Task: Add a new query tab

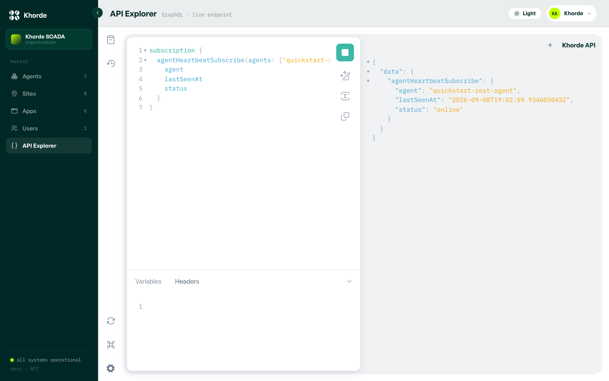Action: coord(550,45)
